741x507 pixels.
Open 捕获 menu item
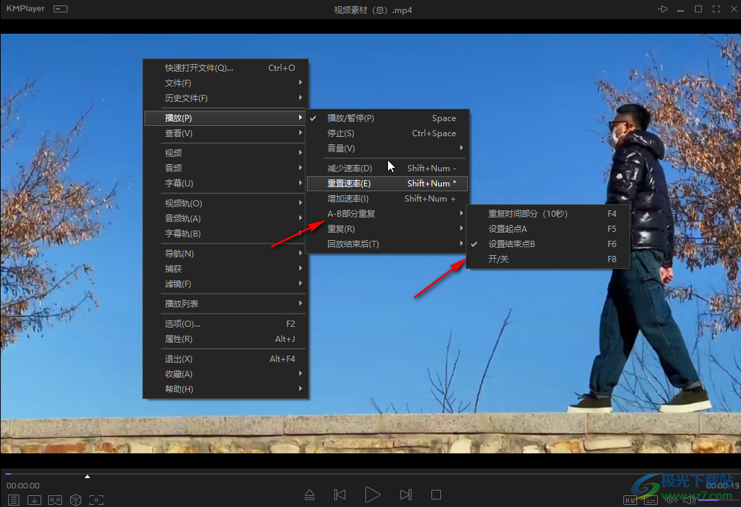click(x=226, y=269)
